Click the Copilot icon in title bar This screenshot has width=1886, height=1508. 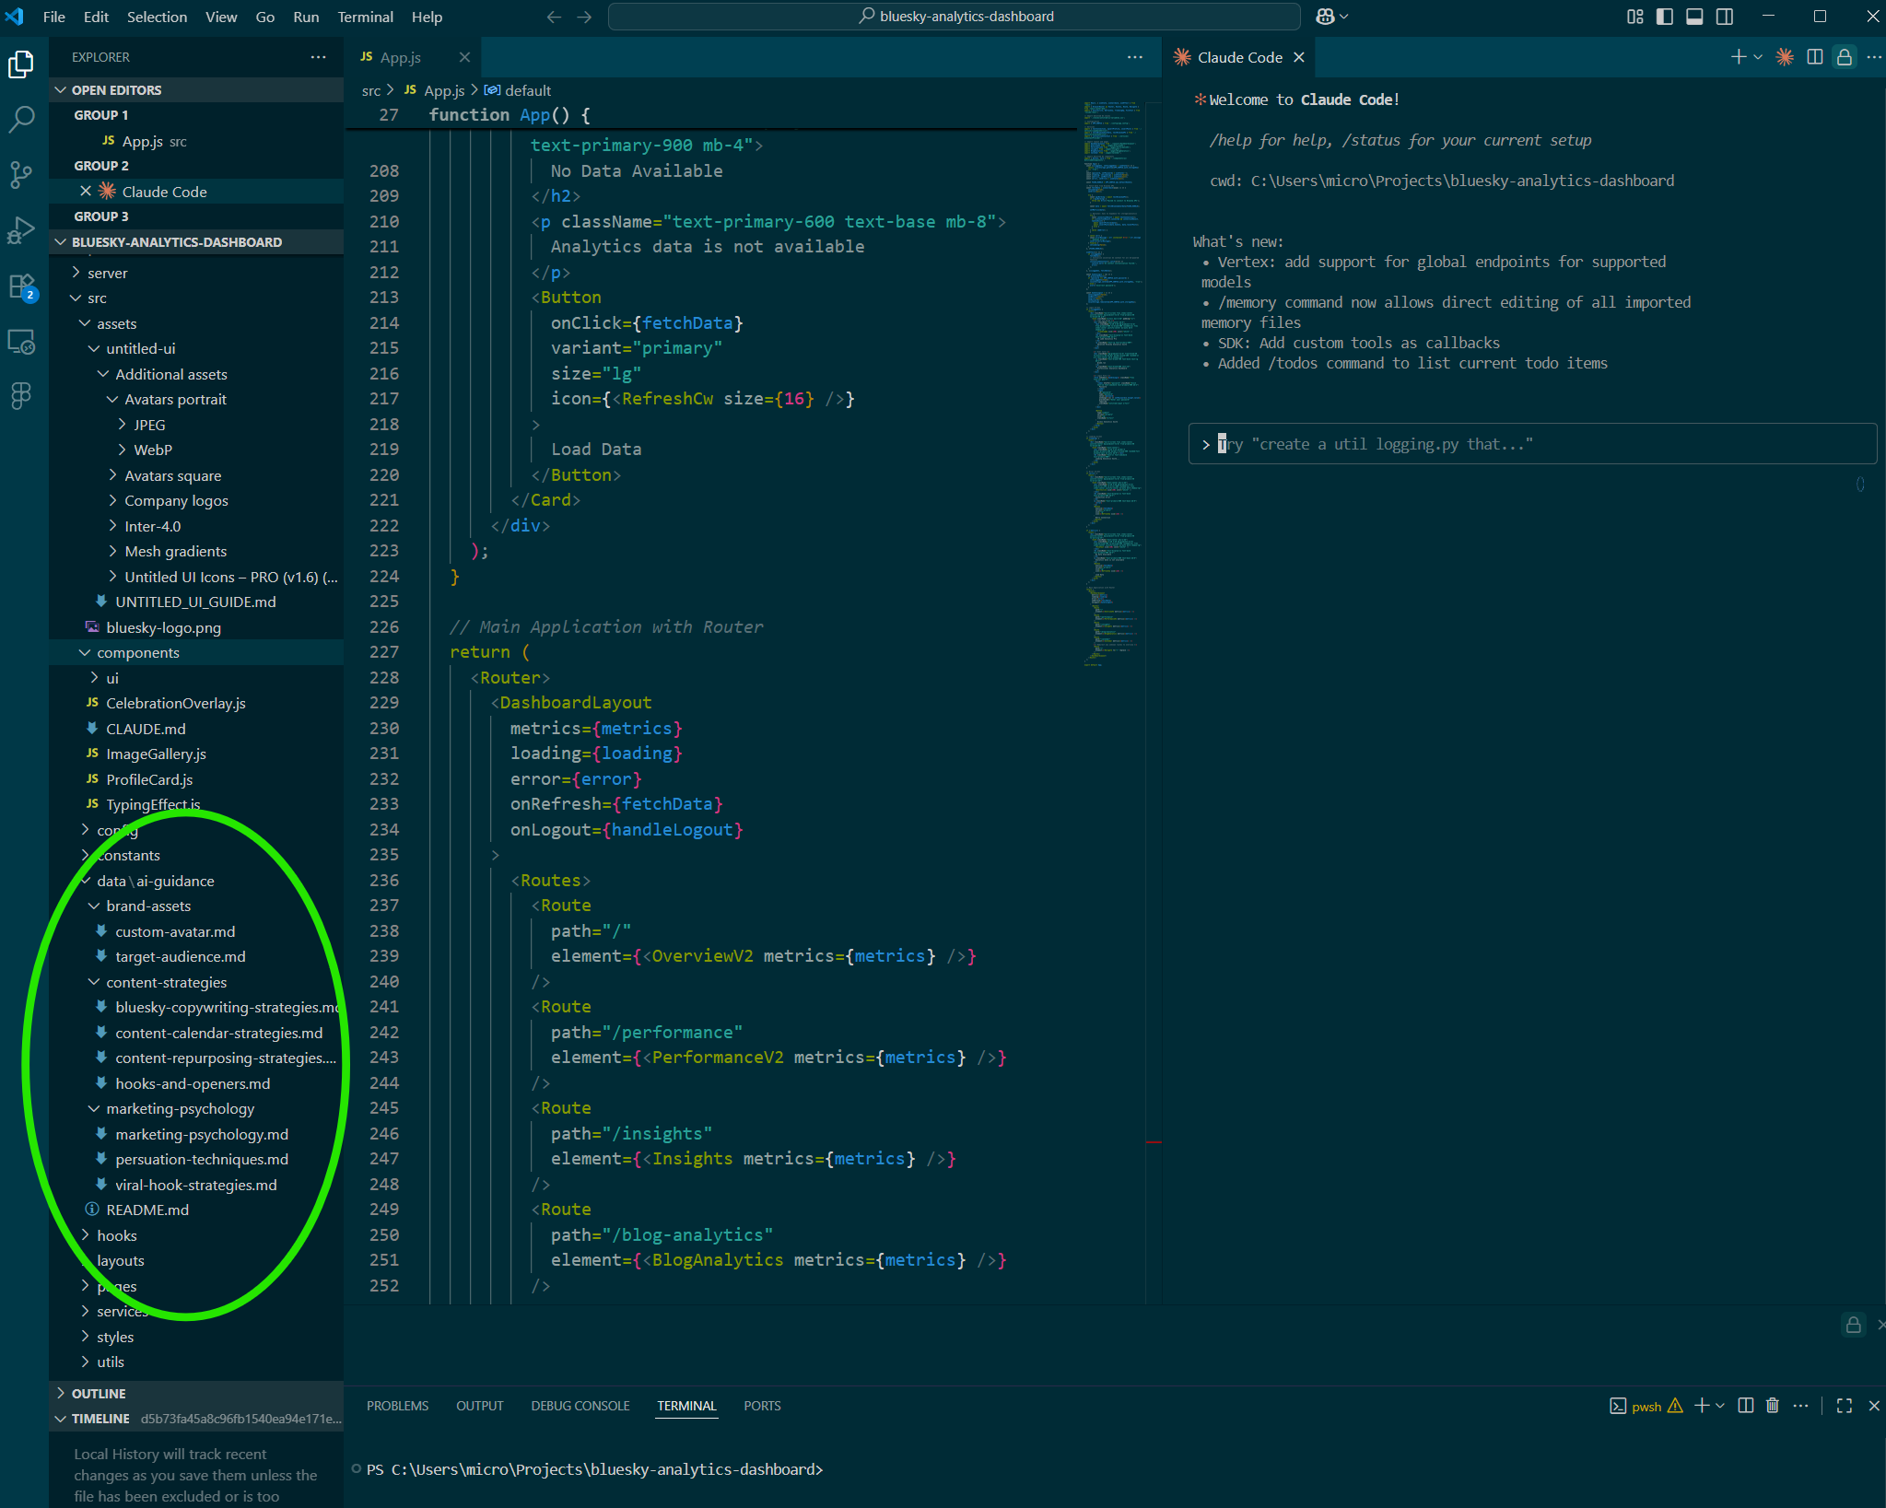[x=1325, y=17]
